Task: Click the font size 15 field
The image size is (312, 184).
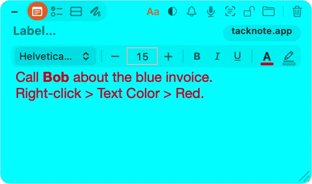Action: pos(142,56)
